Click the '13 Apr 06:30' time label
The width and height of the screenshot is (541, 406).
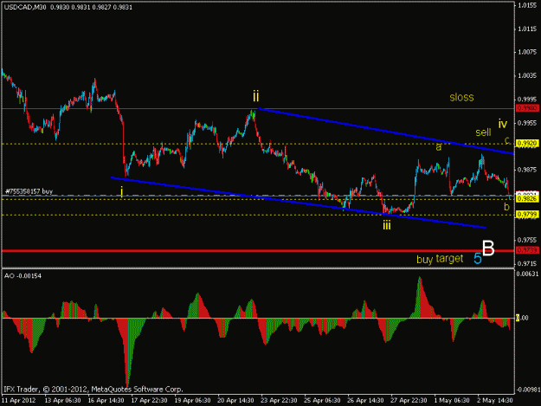coord(63,400)
